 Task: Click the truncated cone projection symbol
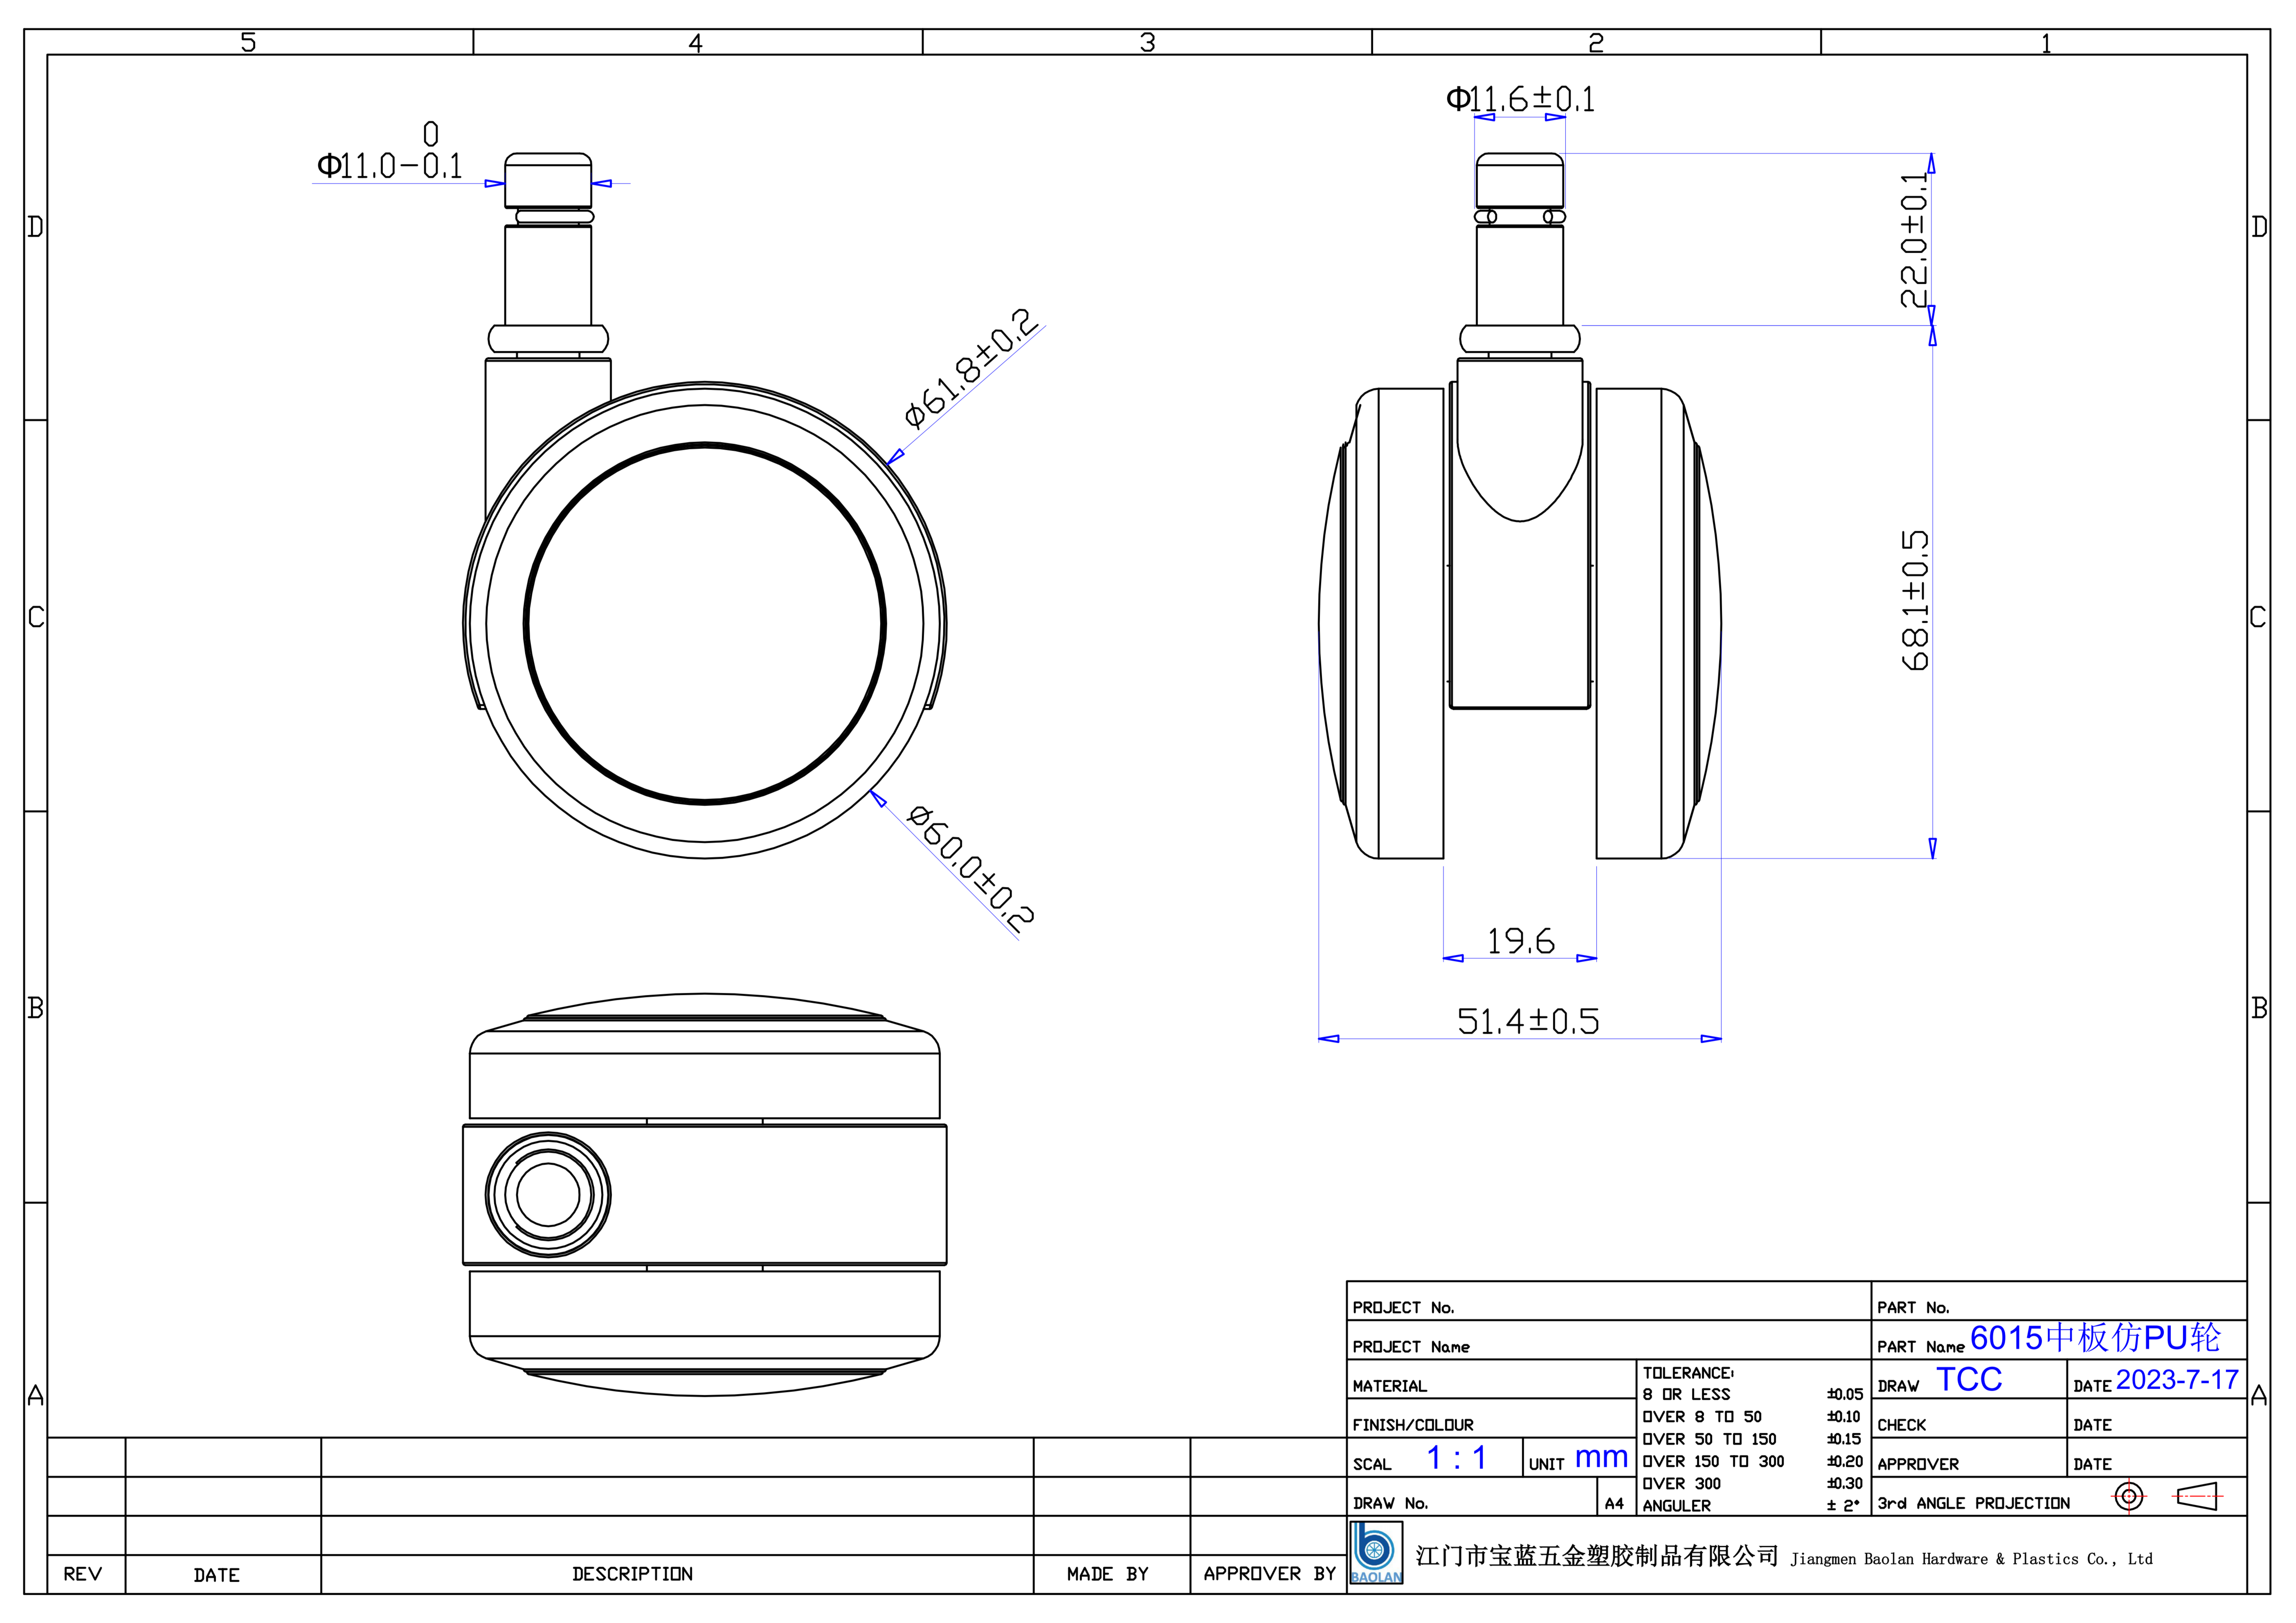(x=2198, y=1496)
